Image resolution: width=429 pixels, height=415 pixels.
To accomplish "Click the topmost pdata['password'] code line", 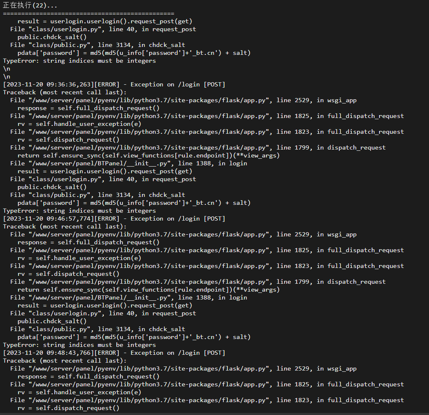I will (x=134, y=53).
